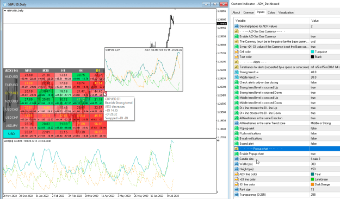Viewport: 340px width, 199px height.
Task: Click the icon beside Check alerts only on bar closing
Action: click(237, 82)
